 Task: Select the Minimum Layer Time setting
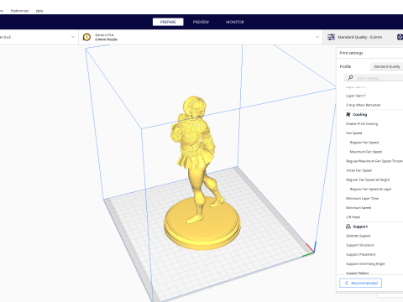click(362, 198)
